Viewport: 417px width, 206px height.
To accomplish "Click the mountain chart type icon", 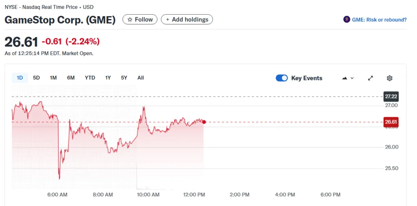I will coord(345,78).
